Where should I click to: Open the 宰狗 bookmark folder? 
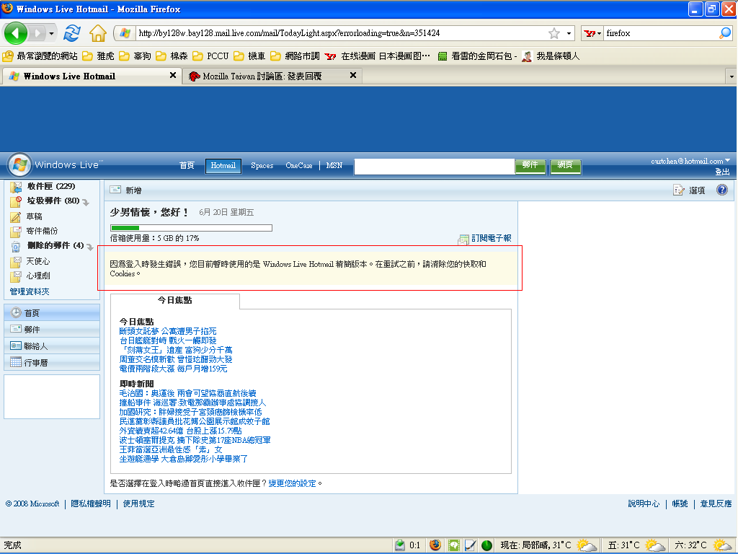pyautogui.click(x=135, y=56)
